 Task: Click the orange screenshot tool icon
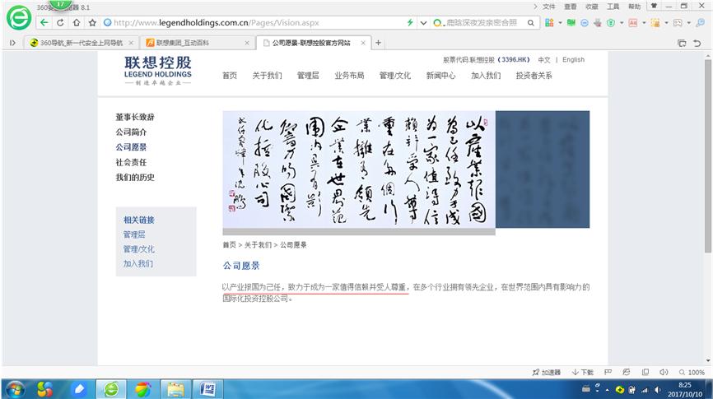(655, 23)
